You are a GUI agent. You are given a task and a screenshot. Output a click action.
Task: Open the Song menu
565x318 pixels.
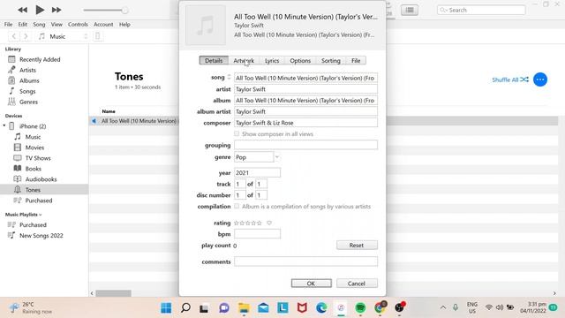point(39,25)
